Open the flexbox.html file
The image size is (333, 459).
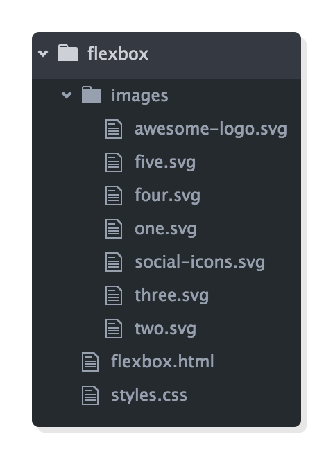(x=162, y=362)
